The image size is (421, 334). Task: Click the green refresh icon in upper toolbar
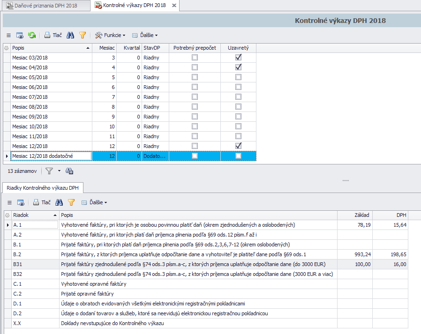point(32,35)
